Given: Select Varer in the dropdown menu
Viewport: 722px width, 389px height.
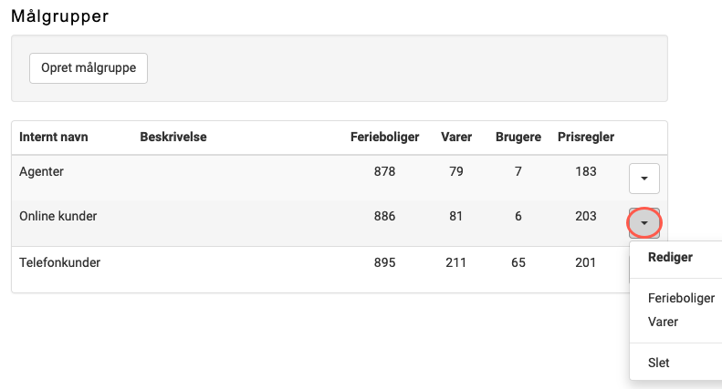Looking at the screenshot, I should pyautogui.click(x=663, y=322).
